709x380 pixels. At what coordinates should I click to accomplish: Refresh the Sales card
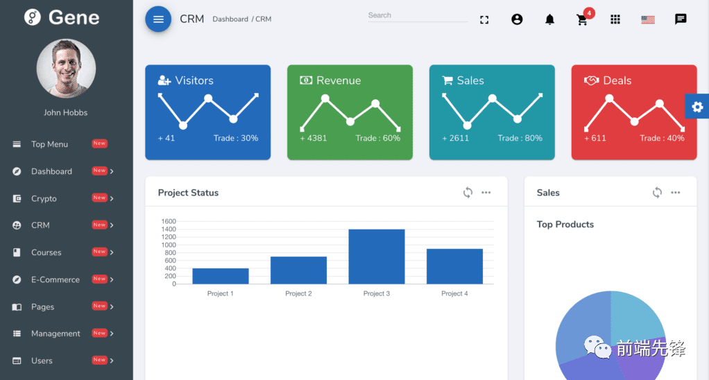click(657, 193)
